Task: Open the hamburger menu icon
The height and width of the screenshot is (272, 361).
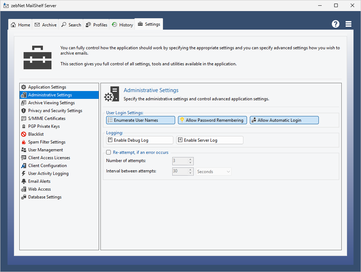Action: [x=348, y=24]
